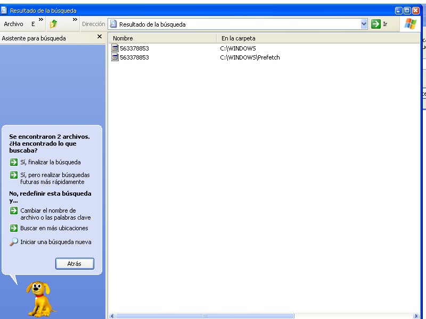Click the title bar search window icon
Viewport: 426px width, 319px height.
click(4, 10)
